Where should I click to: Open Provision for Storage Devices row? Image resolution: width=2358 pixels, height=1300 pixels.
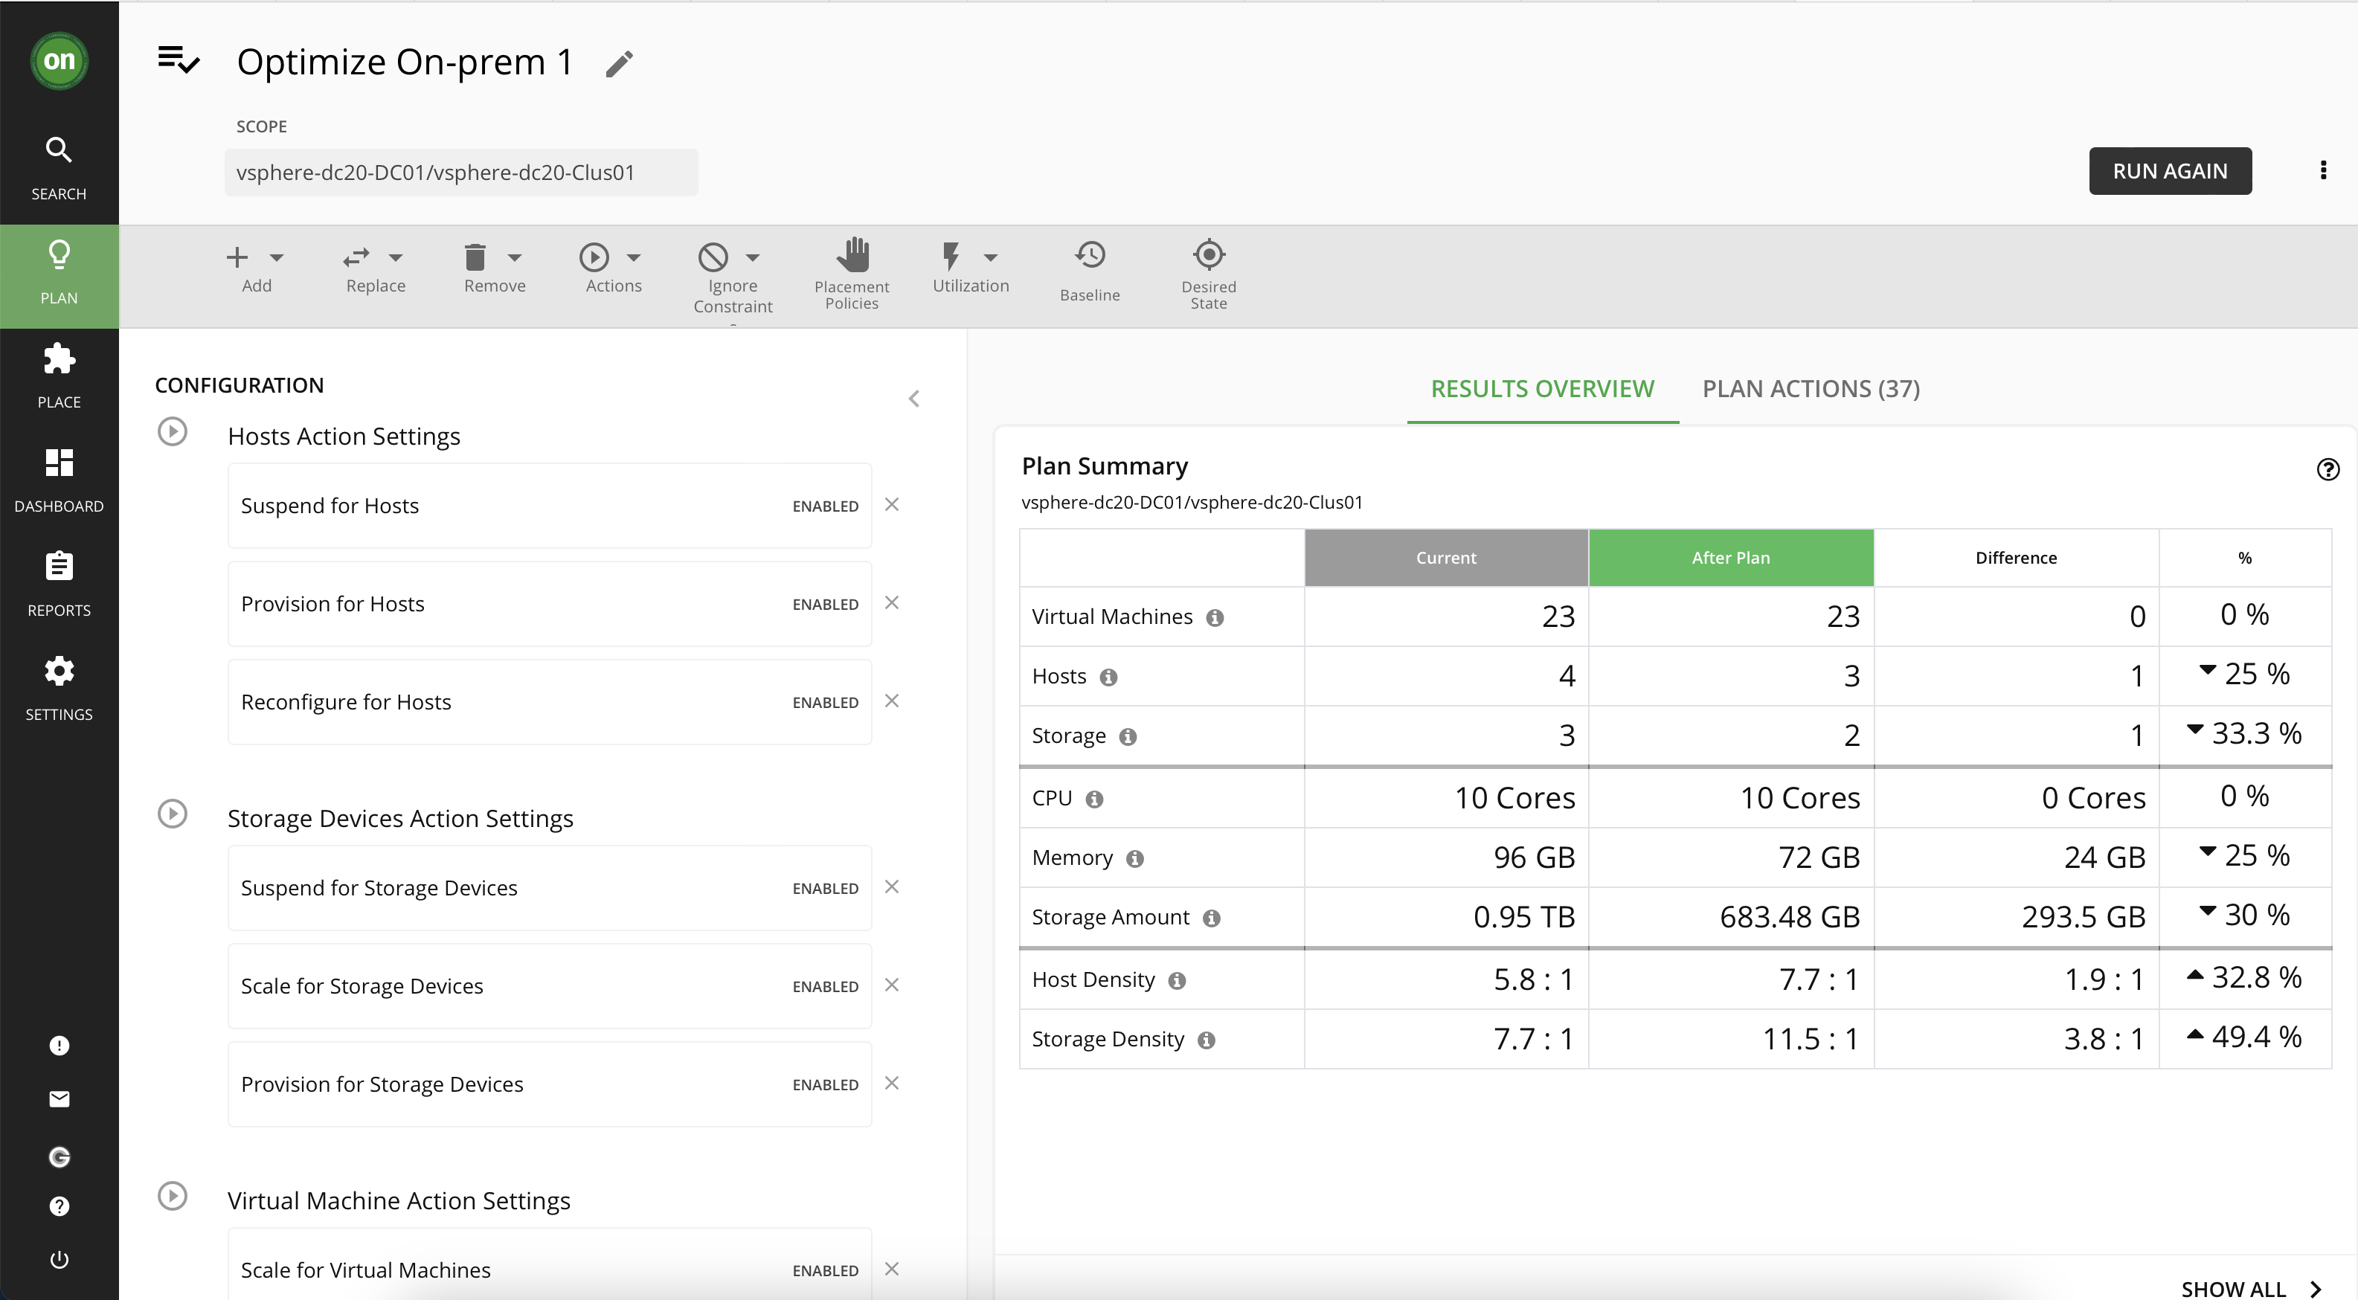[x=549, y=1084]
